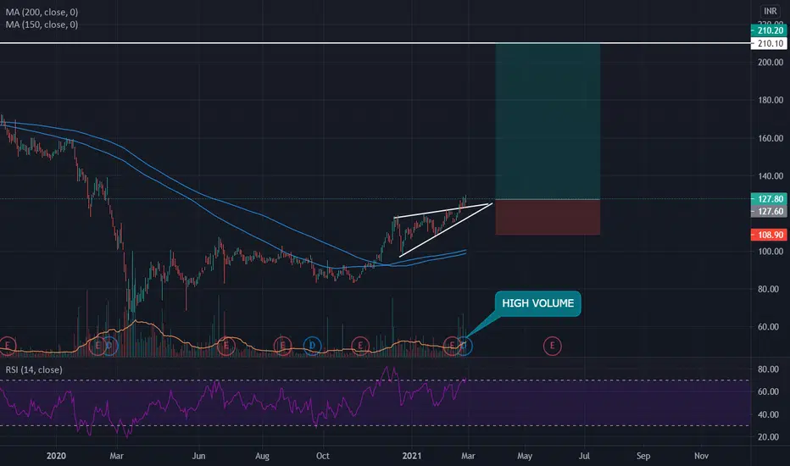Click the 210.20 green target price label
This screenshot has height=466, width=790.
(769, 31)
